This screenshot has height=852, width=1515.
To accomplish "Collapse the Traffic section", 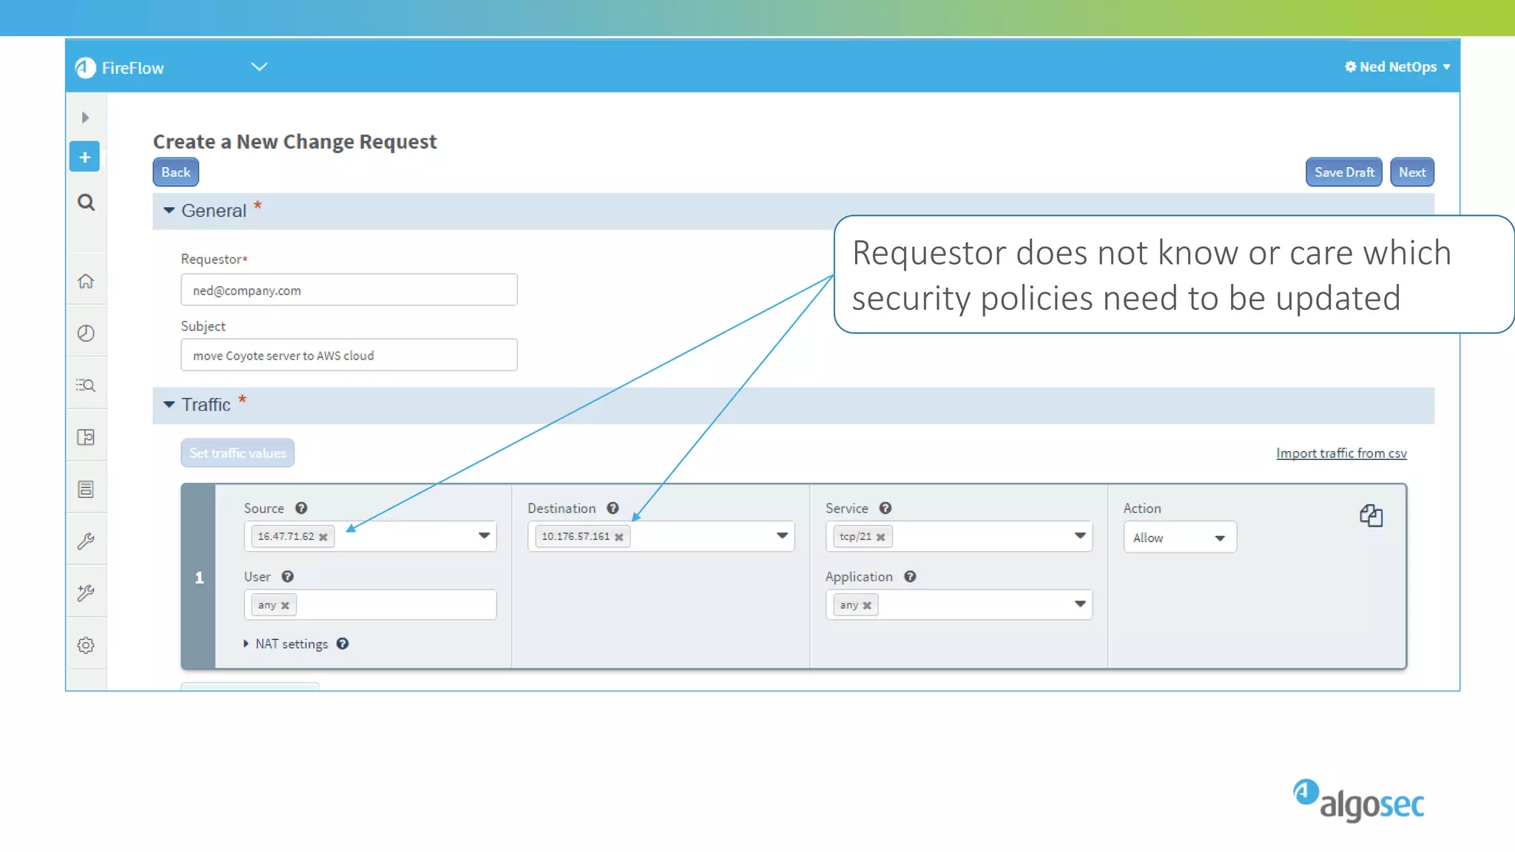I will (x=169, y=405).
